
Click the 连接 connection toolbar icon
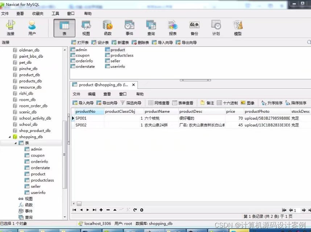(x=11, y=28)
